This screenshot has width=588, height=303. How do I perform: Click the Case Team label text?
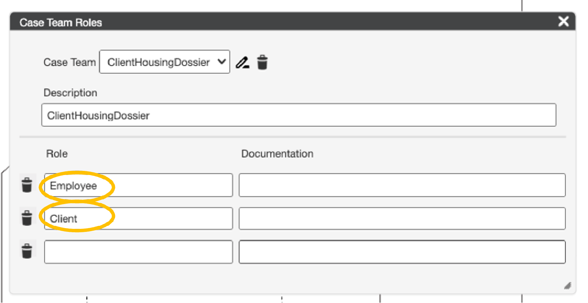pos(69,62)
